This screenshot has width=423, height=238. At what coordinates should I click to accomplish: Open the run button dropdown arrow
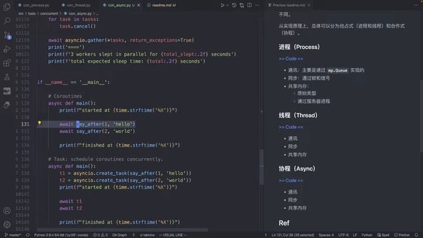227,5
